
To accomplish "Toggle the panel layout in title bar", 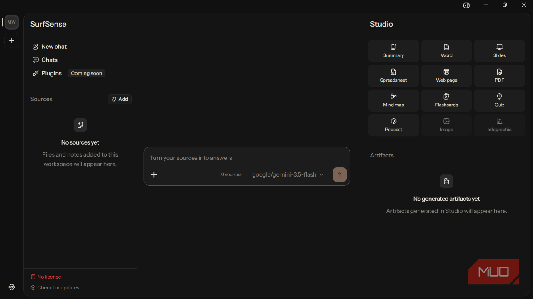I will [466, 5].
